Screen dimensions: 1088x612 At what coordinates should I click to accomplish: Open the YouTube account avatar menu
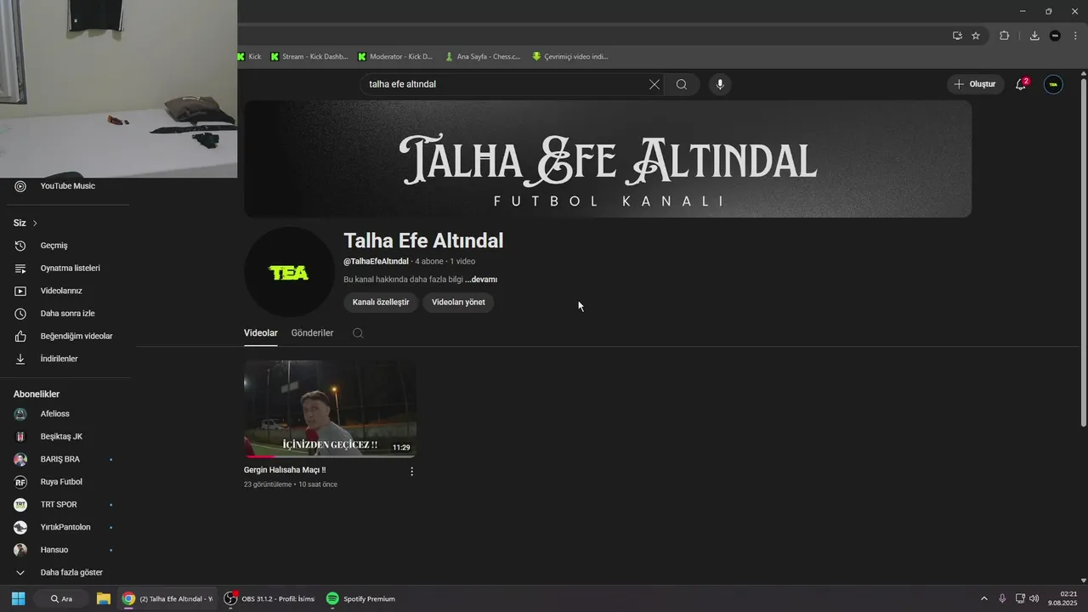[x=1053, y=84]
